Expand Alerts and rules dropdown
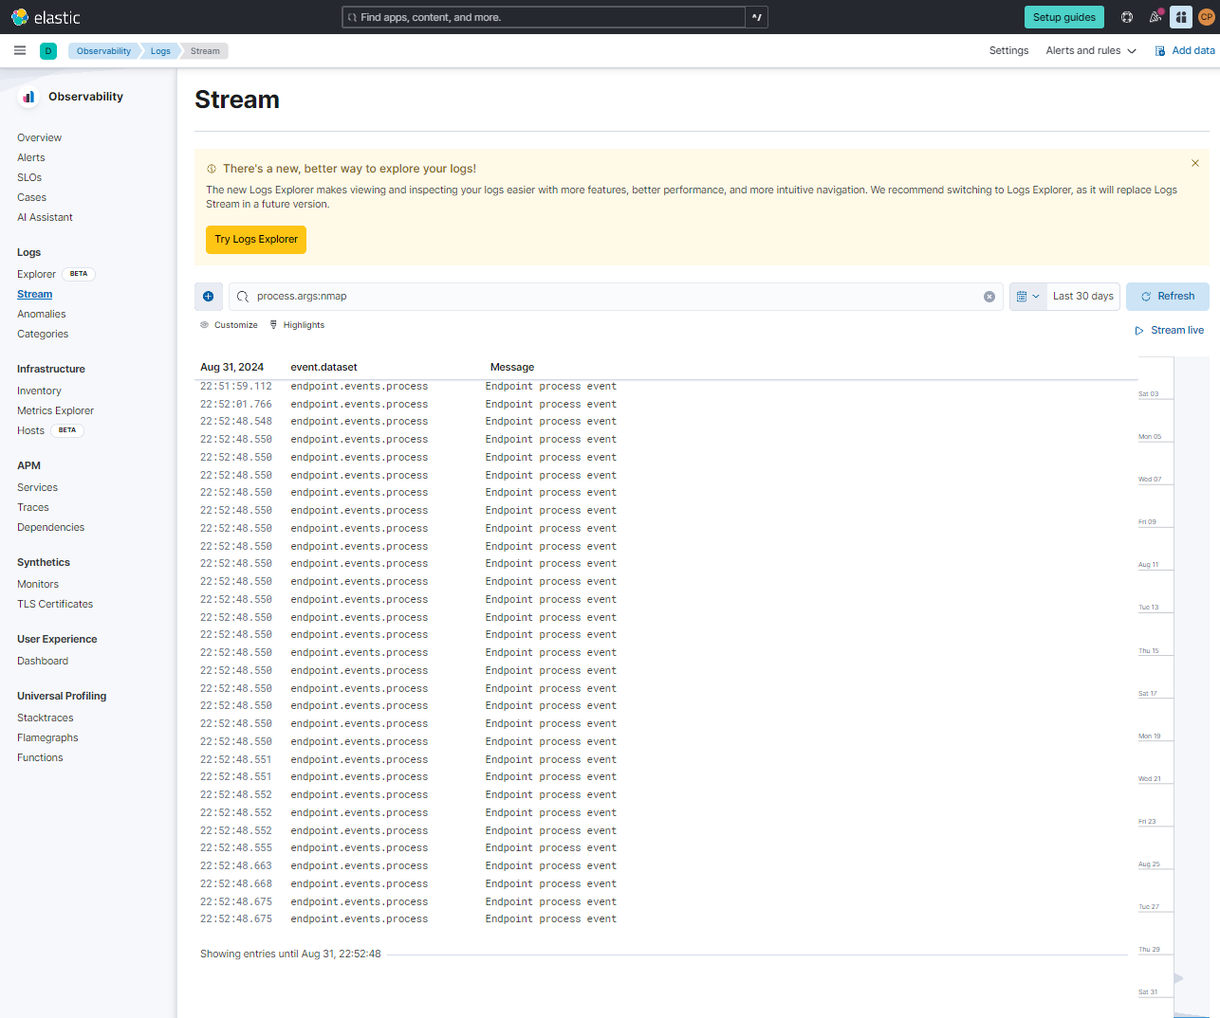 (1091, 51)
